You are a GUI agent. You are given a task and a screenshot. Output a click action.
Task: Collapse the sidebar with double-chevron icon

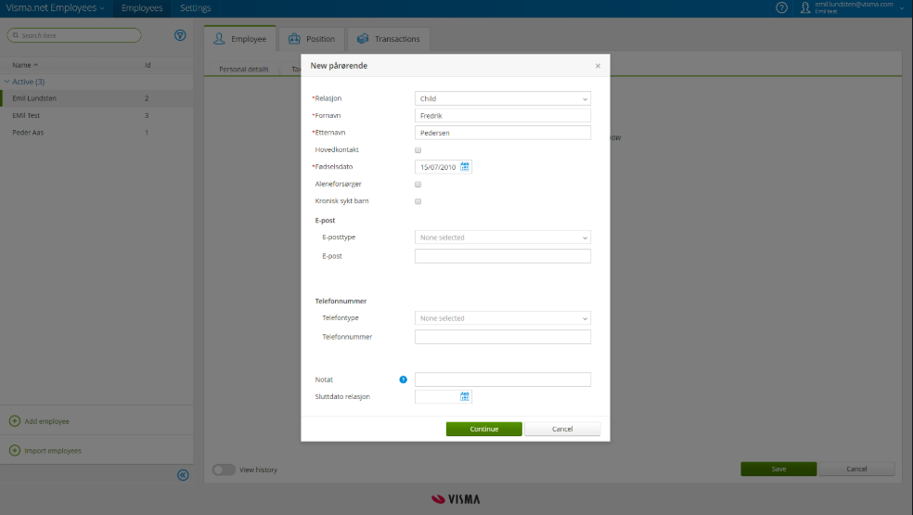click(x=183, y=475)
